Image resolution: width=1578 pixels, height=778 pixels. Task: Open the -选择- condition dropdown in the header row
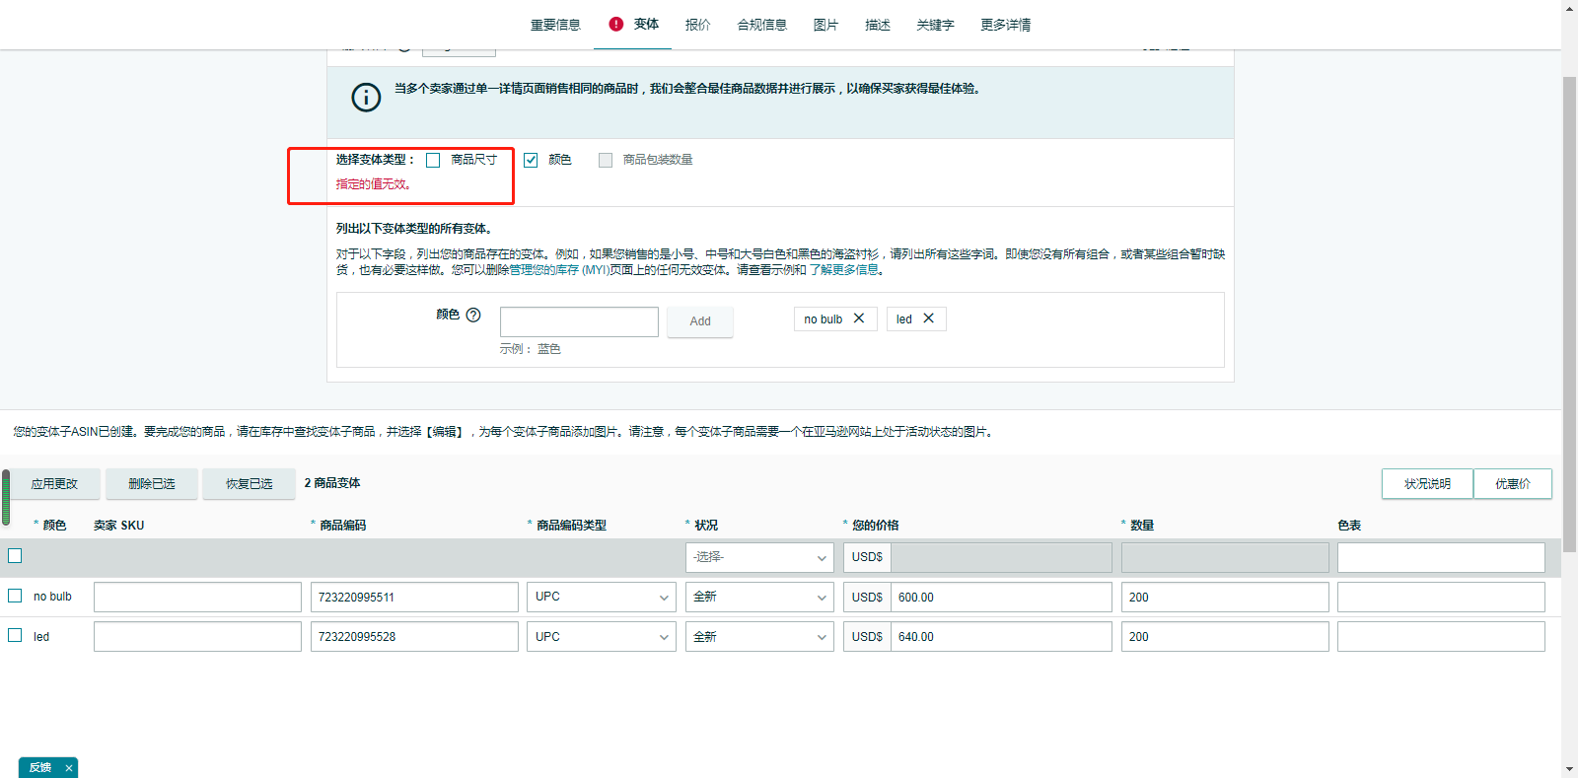759,557
